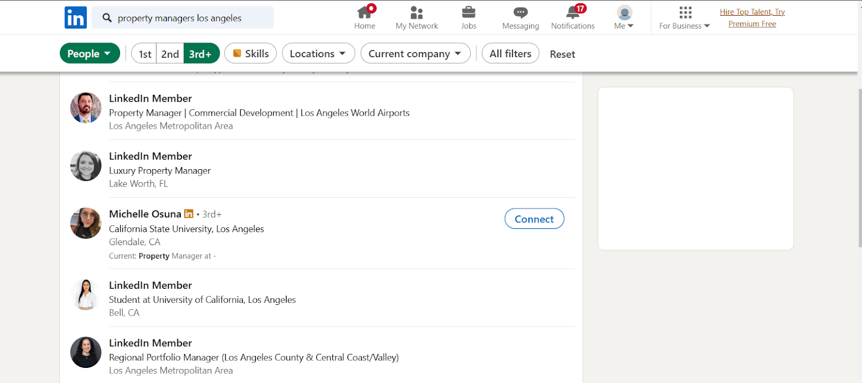This screenshot has height=383, width=862.
Task: Click the Messaging label in the navigation
Action: click(x=520, y=26)
